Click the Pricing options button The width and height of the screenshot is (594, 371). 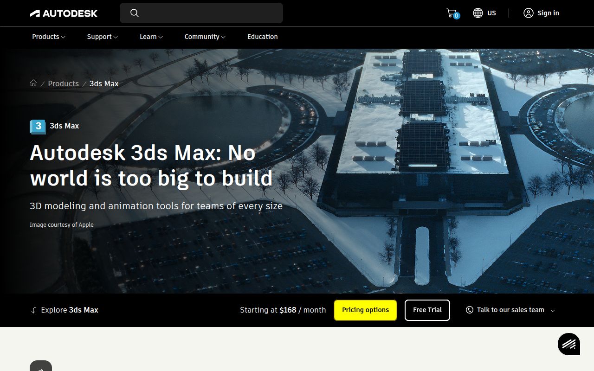(x=366, y=310)
